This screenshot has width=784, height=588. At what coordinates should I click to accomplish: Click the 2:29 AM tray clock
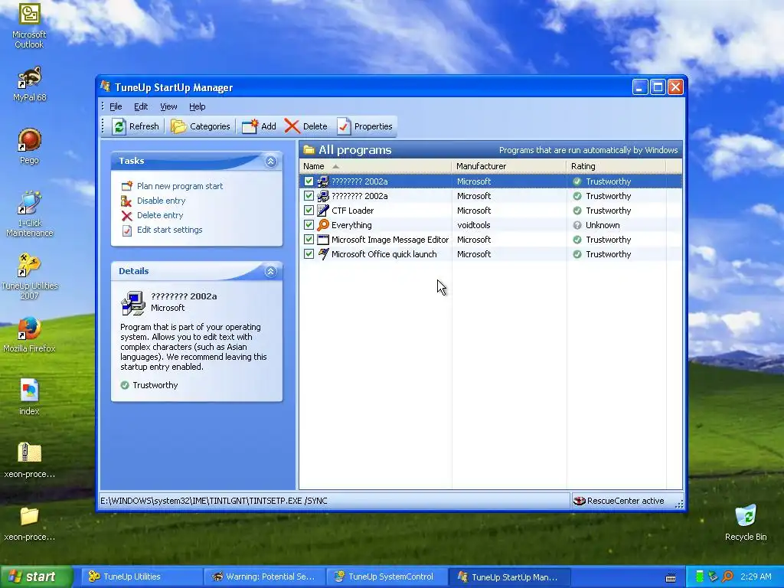pyautogui.click(x=756, y=577)
